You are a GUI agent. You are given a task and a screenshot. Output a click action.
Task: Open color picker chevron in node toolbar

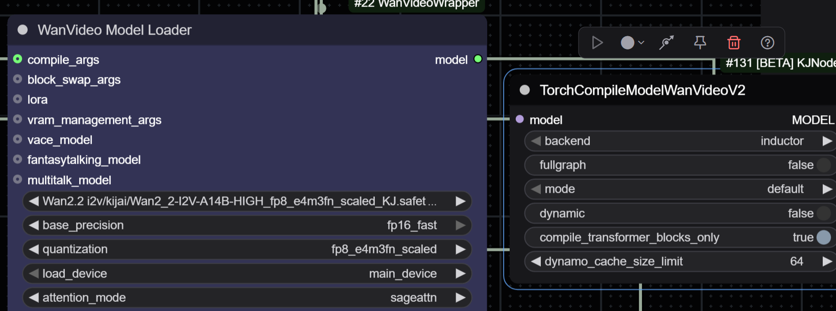(641, 43)
